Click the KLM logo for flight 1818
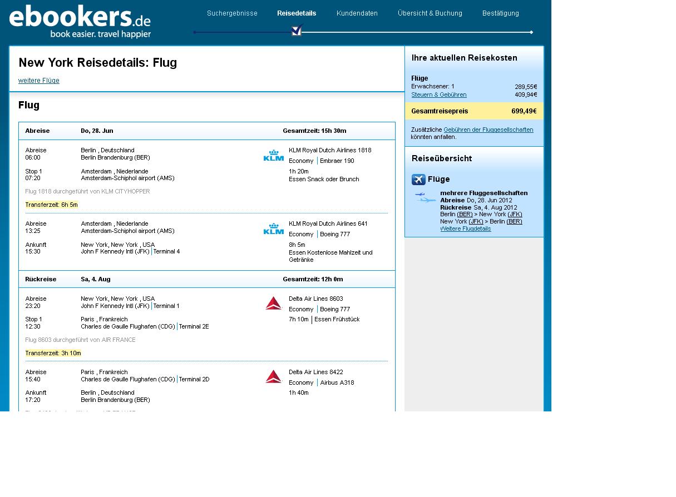Viewport: 676px width, 497px height. [274, 155]
